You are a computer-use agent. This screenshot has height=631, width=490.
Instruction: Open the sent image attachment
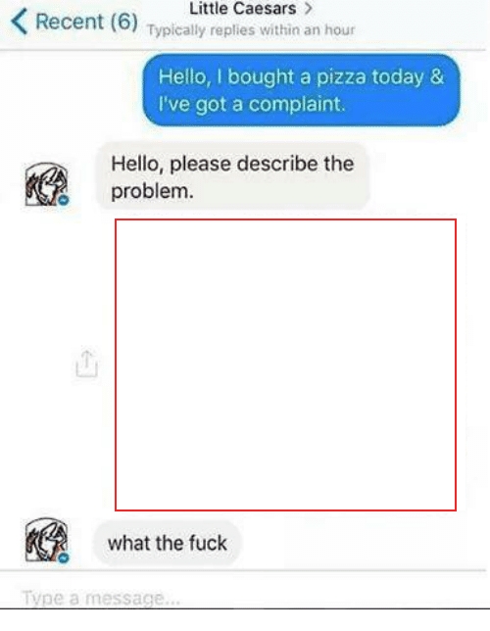click(x=285, y=365)
